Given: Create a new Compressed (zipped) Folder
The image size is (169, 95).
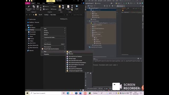Looking at the screenshot, I should click(x=79, y=71).
